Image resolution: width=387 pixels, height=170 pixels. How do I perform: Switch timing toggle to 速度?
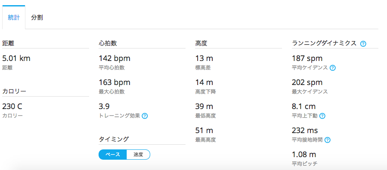(x=138, y=155)
